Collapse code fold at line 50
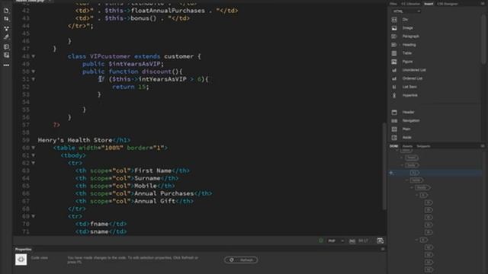Screen dimensions: 488x274 tap(34, 72)
